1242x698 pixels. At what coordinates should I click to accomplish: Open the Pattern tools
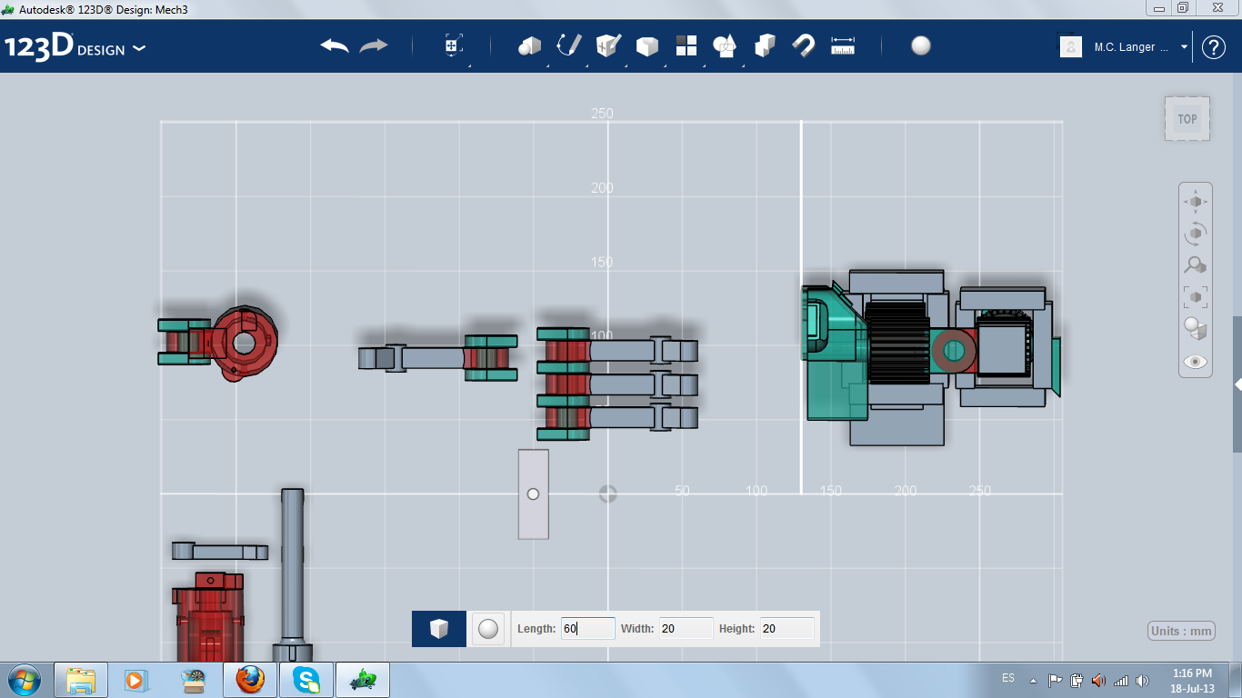coord(686,45)
